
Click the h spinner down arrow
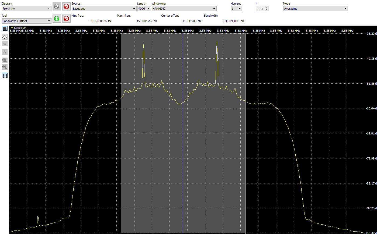point(267,10)
